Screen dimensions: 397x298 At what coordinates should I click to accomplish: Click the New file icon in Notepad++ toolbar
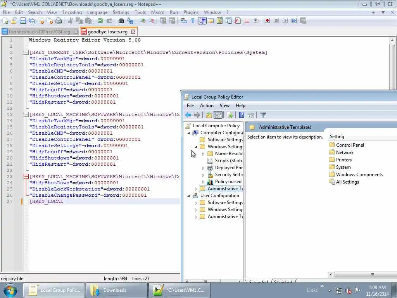pos(5,21)
